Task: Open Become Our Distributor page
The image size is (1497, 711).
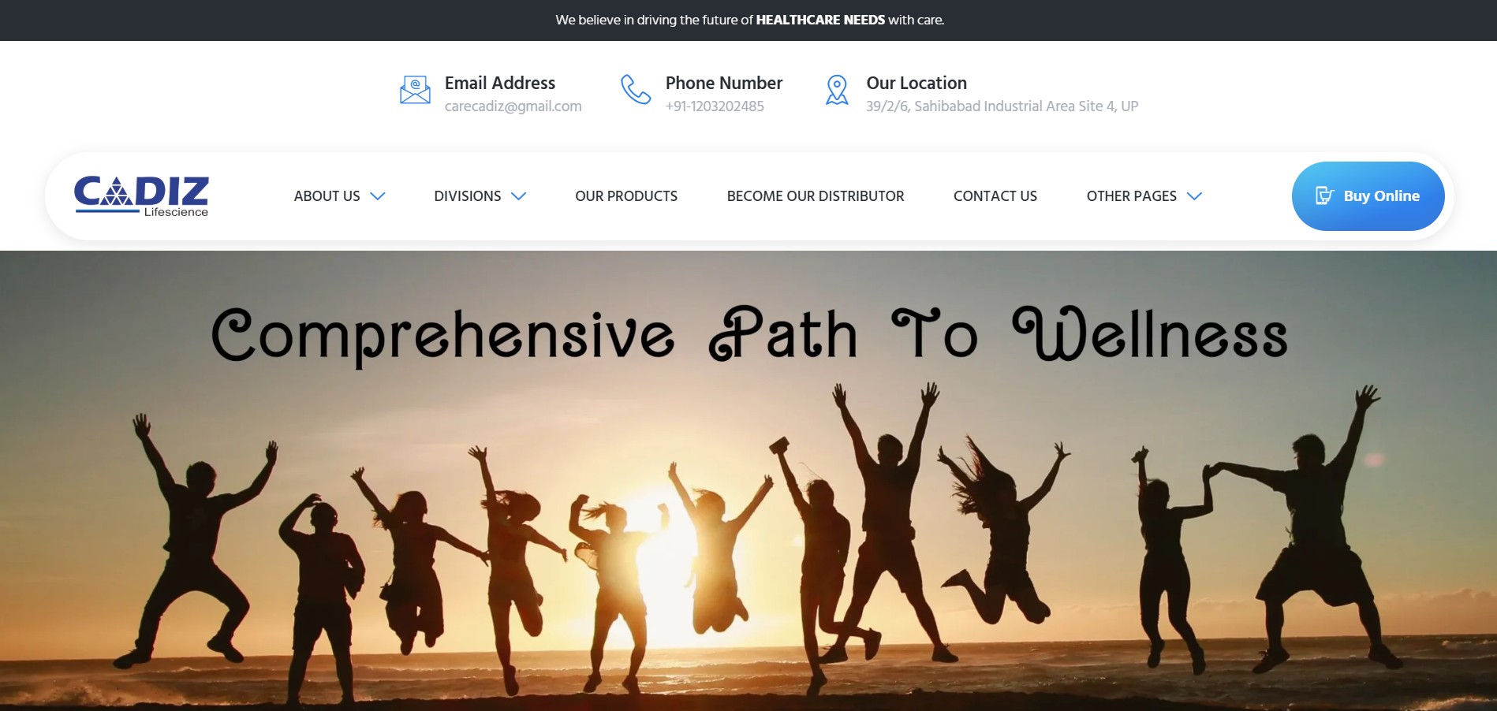Action: pyautogui.click(x=815, y=196)
